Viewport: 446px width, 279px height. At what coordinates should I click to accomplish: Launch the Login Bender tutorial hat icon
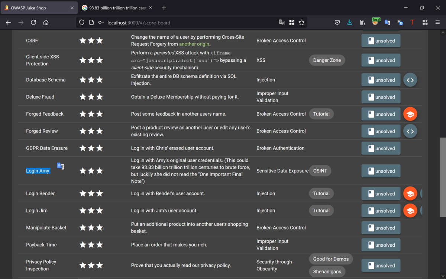tap(410, 194)
